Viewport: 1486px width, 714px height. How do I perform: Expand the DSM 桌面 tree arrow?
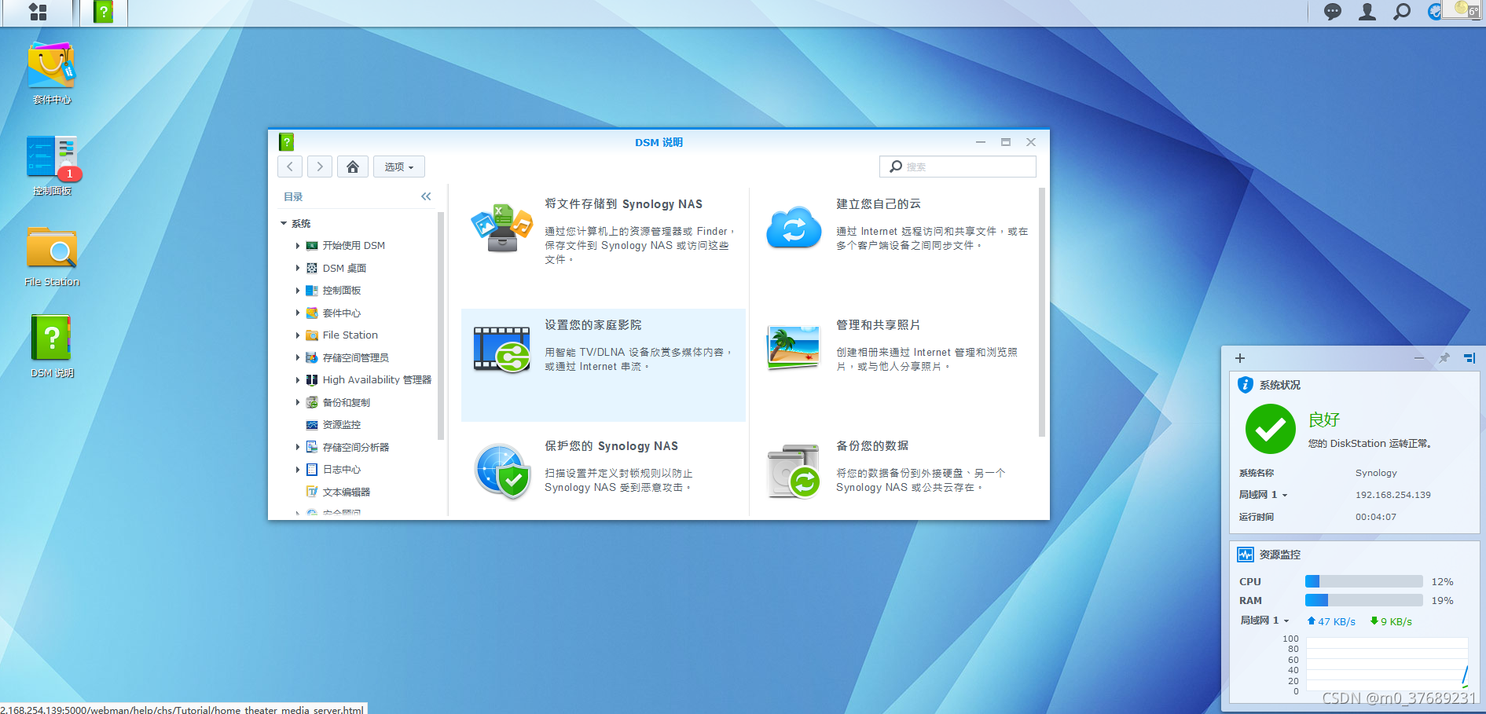pos(298,268)
